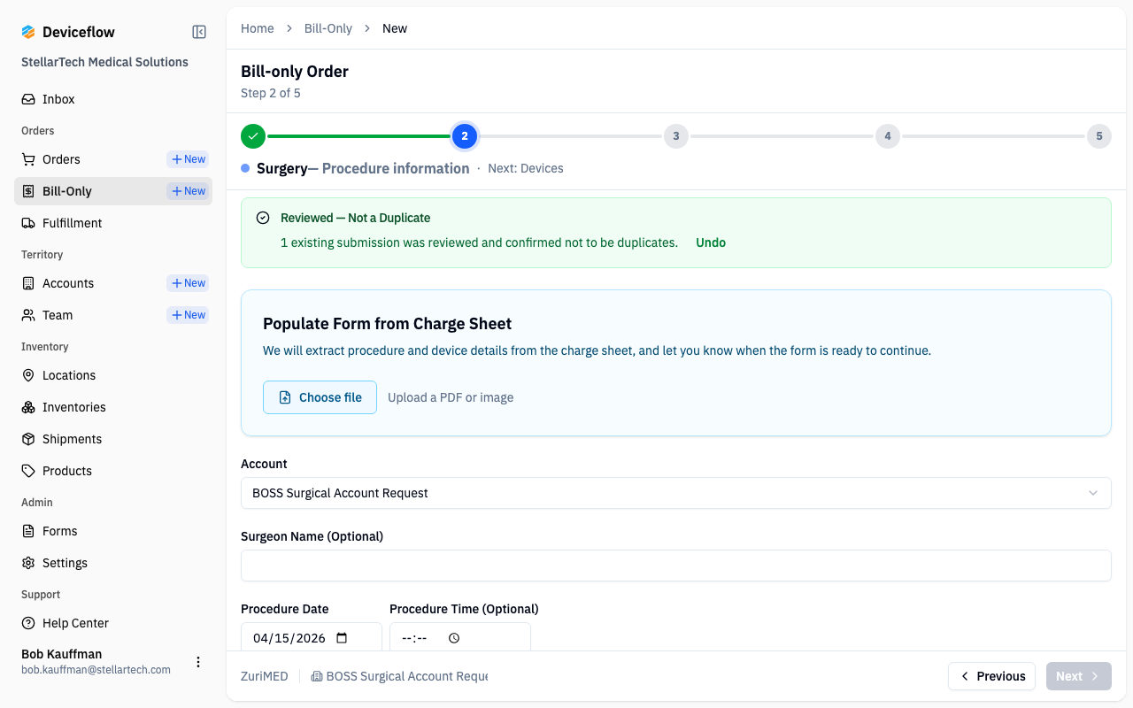Open the Help Center page
This screenshot has width=1133, height=708.
(113, 623)
